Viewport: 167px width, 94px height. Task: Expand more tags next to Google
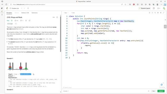point(16,24)
